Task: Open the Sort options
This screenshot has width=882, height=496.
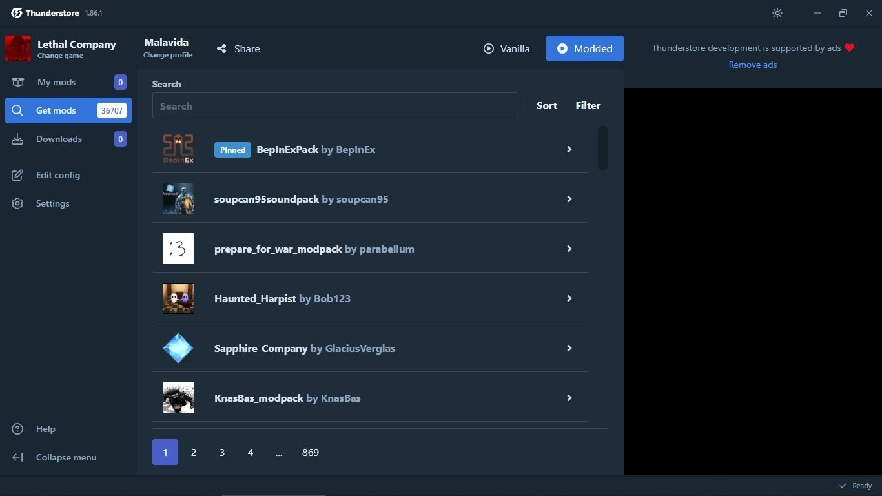Action: pyautogui.click(x=547, y=105)
